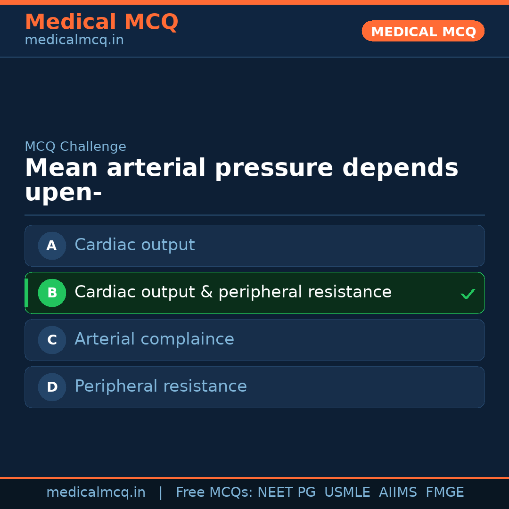The image size is (509, 509).
Task: Open the medicalmcq.in link in the footer
Action: [96, 493]
